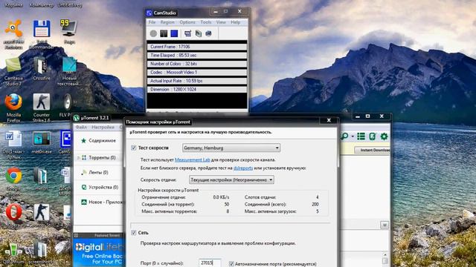This screenshot has height=267, width=476.
Task: Click the Instant Download button in µTorrent
Action: point(373,150)
